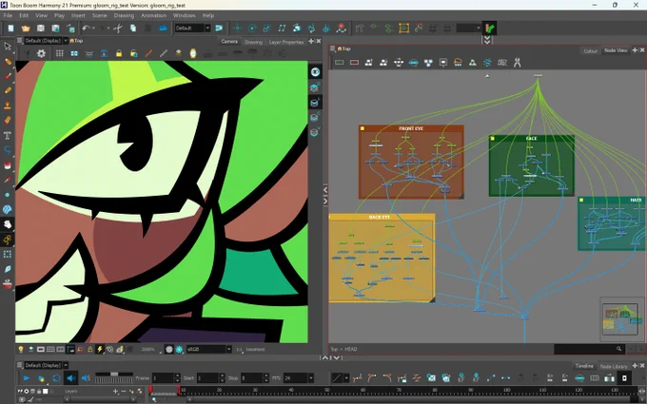Select the Rigging tool with yellow icon

[x=8, y=240]
